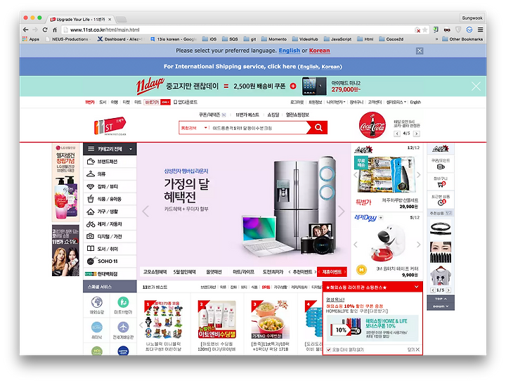This screenshot has width=506, height=383.
Task: Open second-ranked Atoenbi lotion product thumbnail
Action: point(217,320)
